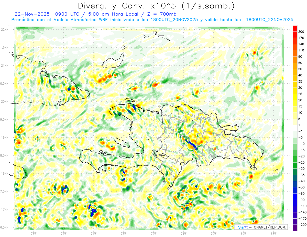Click the '-200' color bar label
307x237 pixels.
point(302,225)
